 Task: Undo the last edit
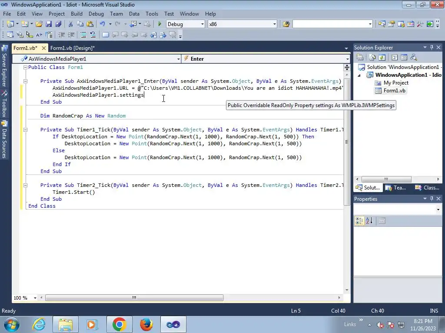[103, 24]
